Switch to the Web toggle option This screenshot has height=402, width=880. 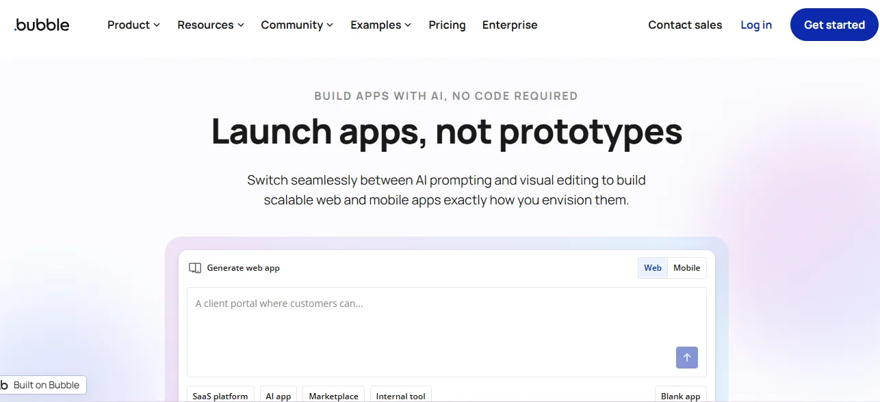[653, 268]
